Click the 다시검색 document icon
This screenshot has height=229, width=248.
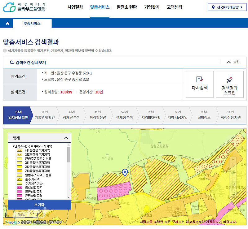click(200, 80)
